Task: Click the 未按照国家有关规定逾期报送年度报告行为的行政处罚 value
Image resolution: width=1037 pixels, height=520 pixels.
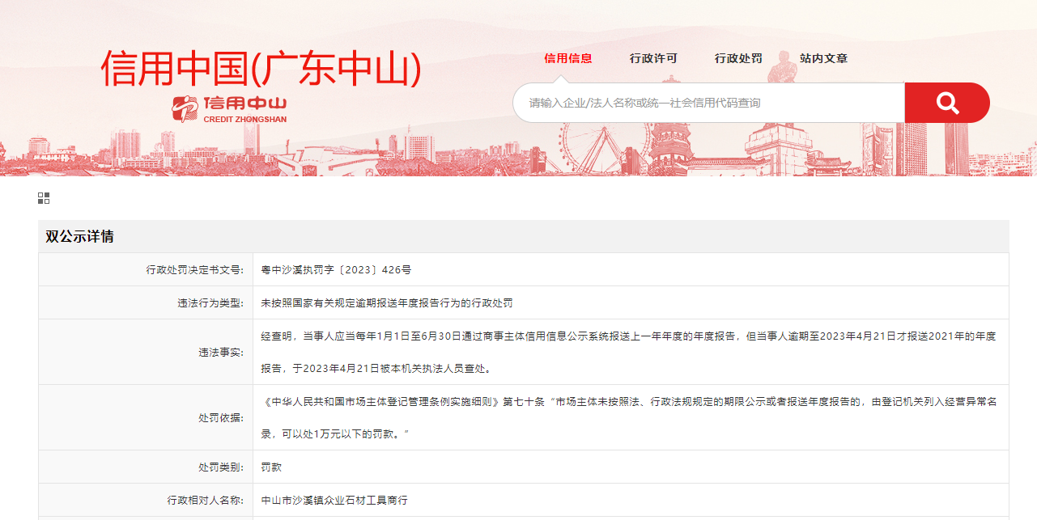Action: tap(387, 303)
